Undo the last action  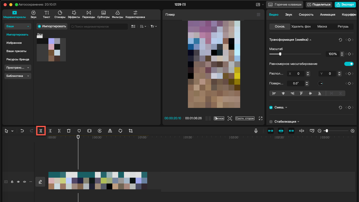22,131
